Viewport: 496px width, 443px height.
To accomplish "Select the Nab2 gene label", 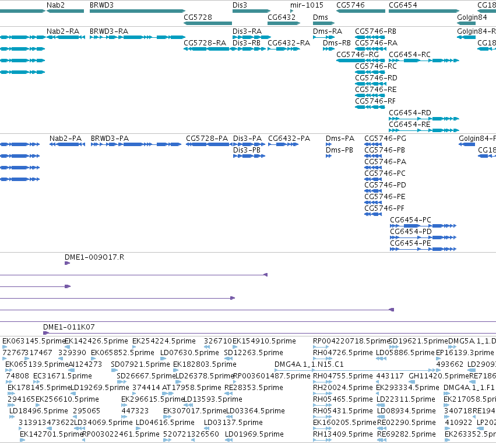I will 55,5.
